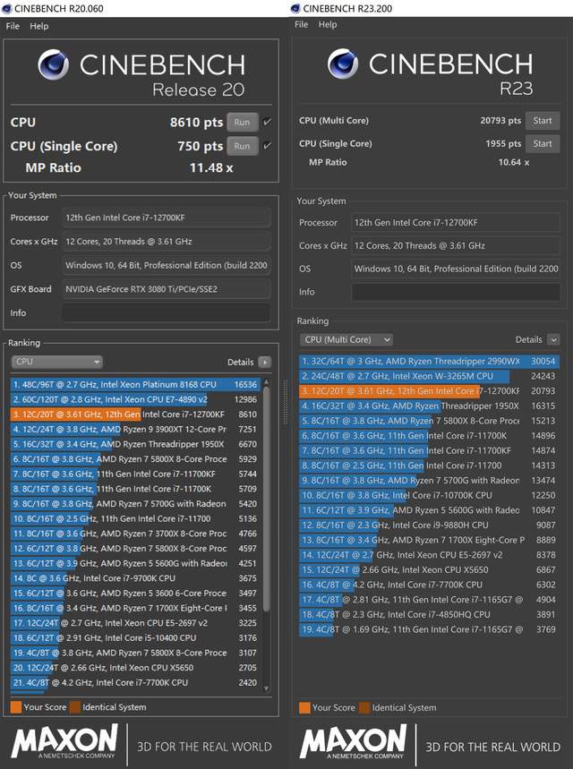The width and height of the screenshot is (573, 769).
Task: Open the CPU ranking dropdown in R20
Action: (x=57, y=362)
